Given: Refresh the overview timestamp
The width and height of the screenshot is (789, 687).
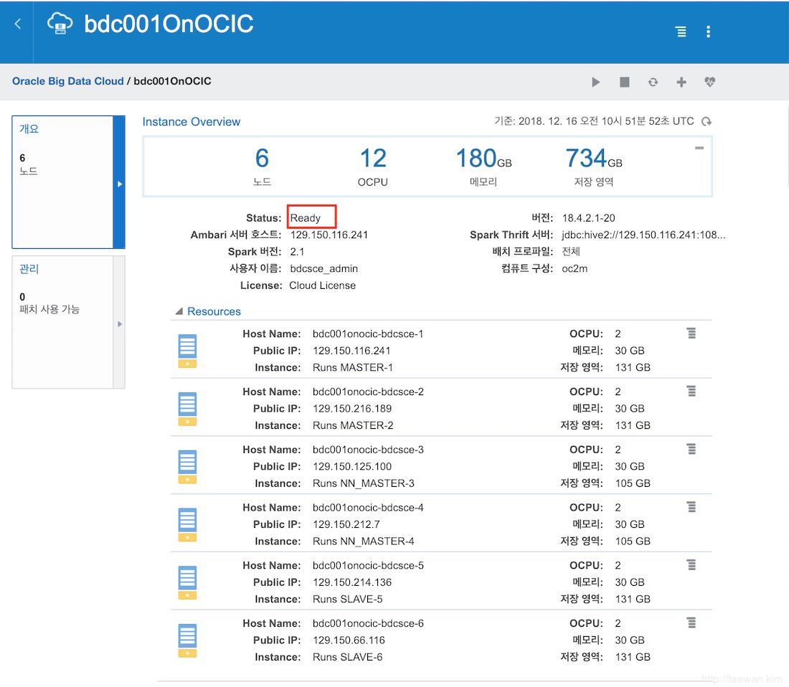Looking at the screenshot, I should [x=707, y=122].
